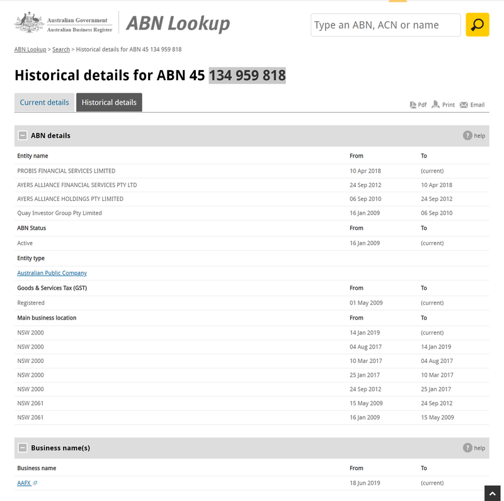Click the ABN Lookup site title
Screen dimensions: 504x501
point(178,24)
